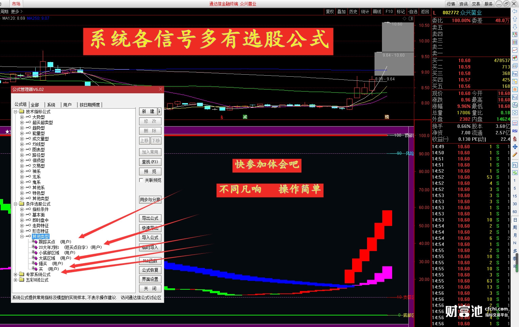This screenshot has height=327, width=519.
Task: Click the candlestick chart icon in sidebar
Action: point(515,57)
